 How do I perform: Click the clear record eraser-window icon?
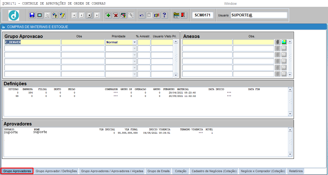coord(123,15)
